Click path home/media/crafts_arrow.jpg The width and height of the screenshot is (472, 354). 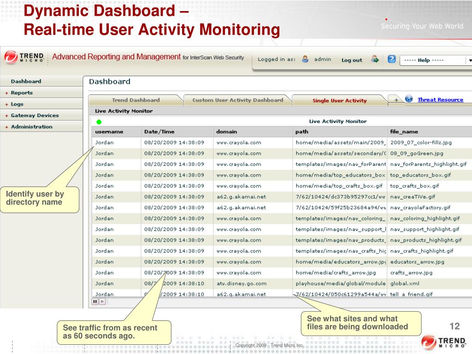click(336, 272)
